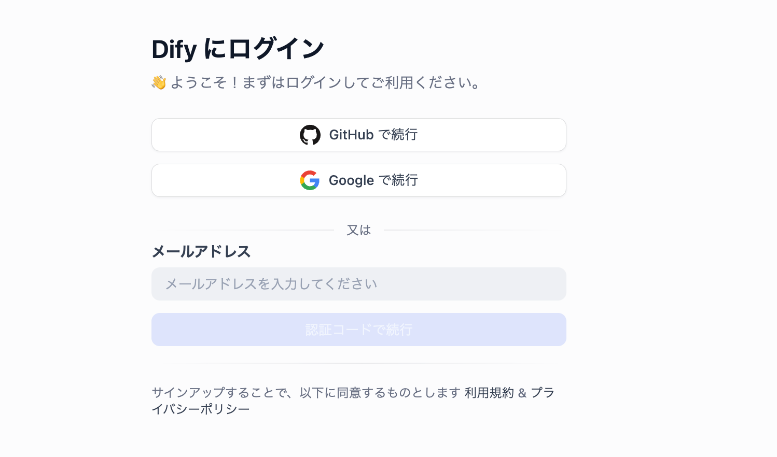The image size is (777, 457).
Task: Click the Dify にログイン heading
Action: (x=238, y=49)
